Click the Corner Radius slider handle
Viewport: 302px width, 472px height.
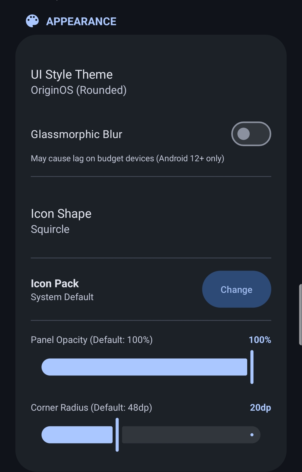[x=117, y=435]
